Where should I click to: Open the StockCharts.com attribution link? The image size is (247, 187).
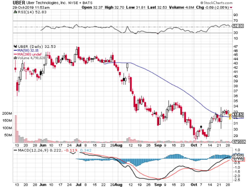coord(216,3)
